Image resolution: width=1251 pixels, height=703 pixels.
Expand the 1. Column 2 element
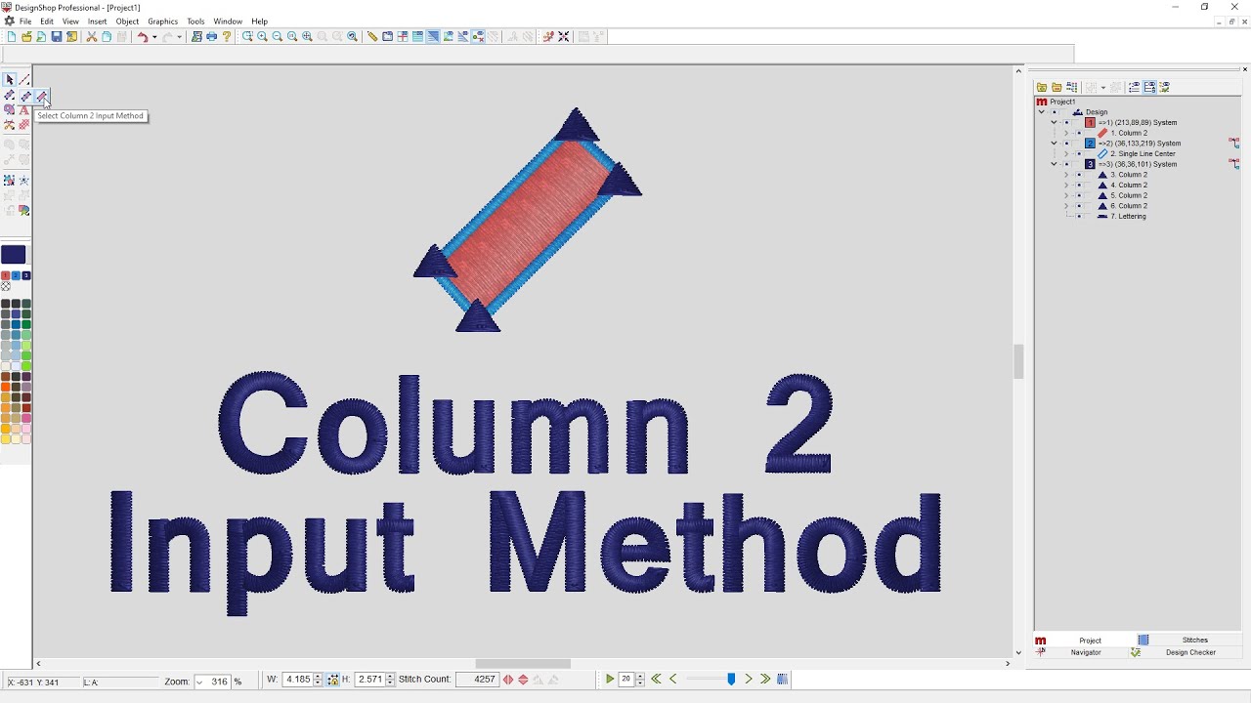pyautogui.click(x=1066, y=133)
